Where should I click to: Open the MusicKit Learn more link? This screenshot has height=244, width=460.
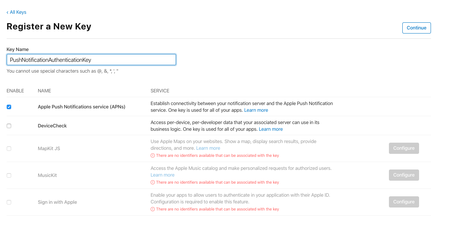click(x=162, y=175)
